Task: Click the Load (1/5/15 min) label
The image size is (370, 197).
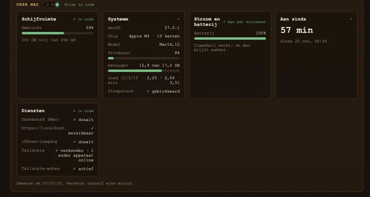Action: 123,80
